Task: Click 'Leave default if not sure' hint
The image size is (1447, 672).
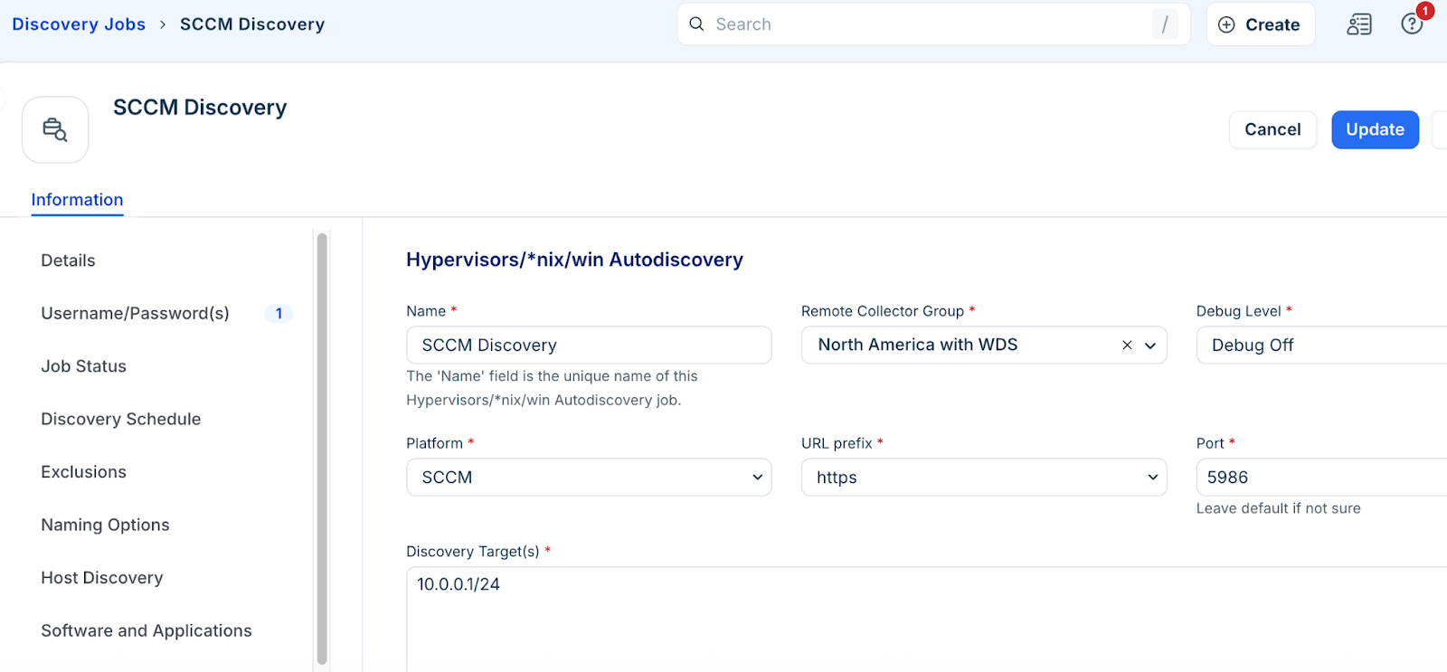Action: (x=1278, y=508)
